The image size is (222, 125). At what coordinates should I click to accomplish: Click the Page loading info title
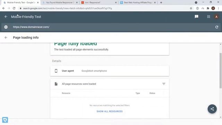pos(26,37)
